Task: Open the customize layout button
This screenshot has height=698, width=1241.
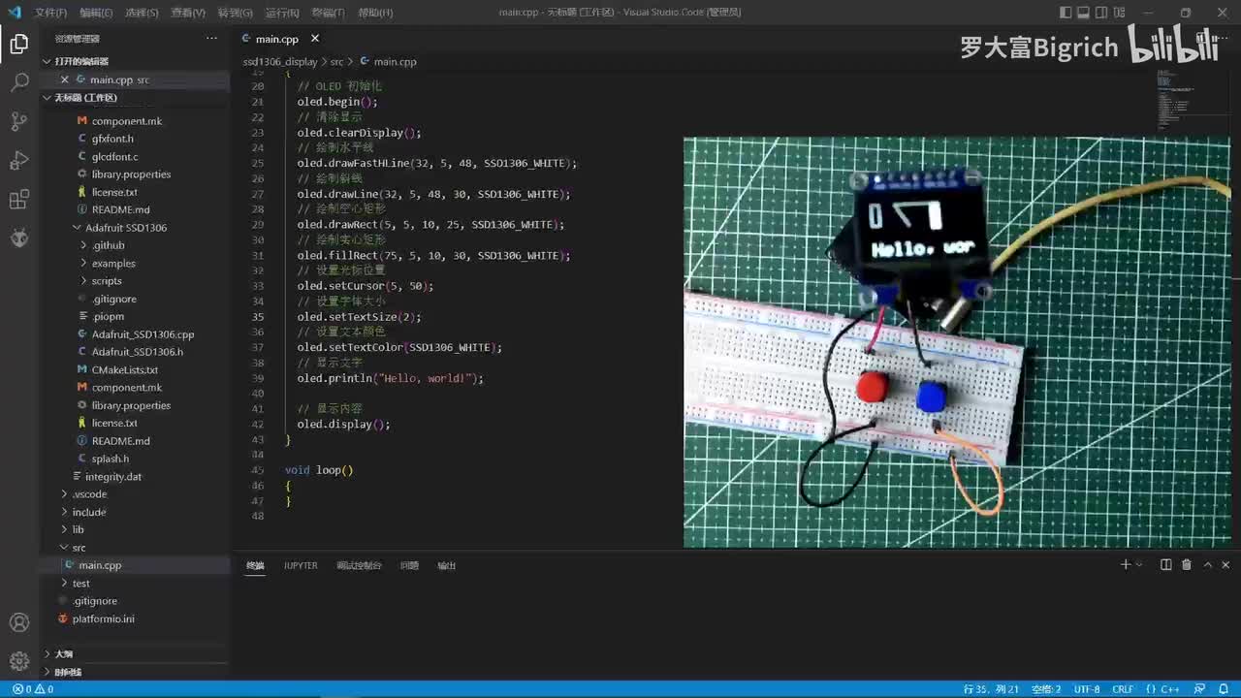Action: click(x=1122, y=13)
